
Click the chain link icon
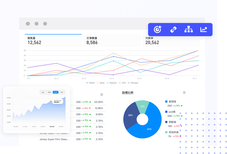[x=173, y=30]
